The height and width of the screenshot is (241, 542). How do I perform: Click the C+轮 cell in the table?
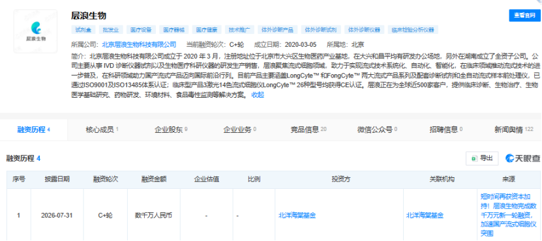click(105, 216)
